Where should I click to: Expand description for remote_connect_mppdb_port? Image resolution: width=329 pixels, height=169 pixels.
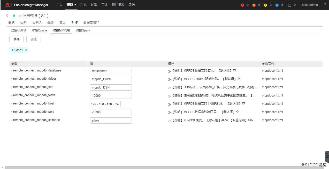[170, 112]
